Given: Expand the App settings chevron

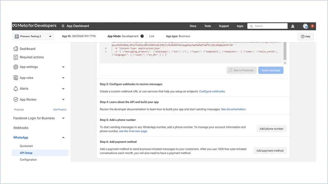Looking at the screenshot, I should pyautogui.click(x=63, y=67).
